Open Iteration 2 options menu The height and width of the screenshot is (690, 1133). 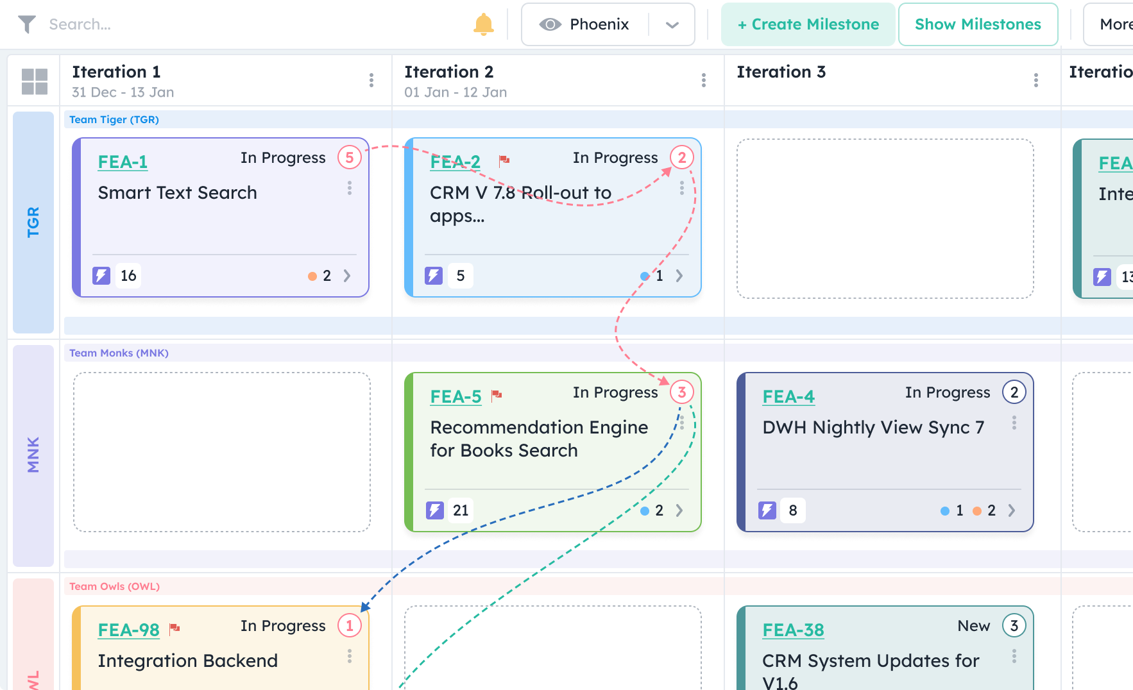704,80
